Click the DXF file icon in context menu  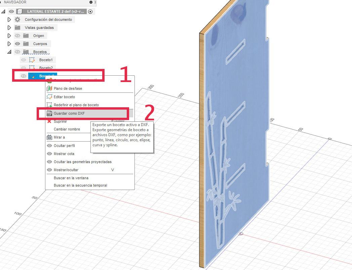point(49,113)
